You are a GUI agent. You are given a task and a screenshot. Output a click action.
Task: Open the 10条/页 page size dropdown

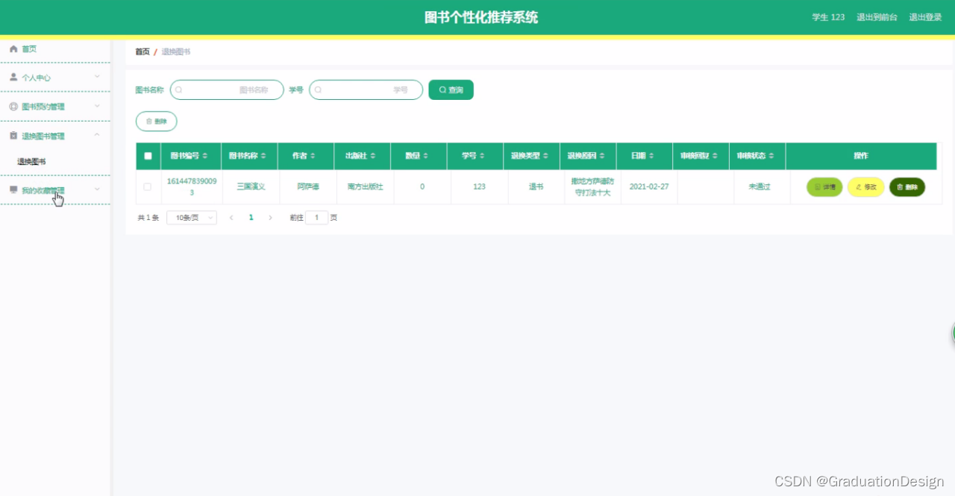click(x=192, y=218)
